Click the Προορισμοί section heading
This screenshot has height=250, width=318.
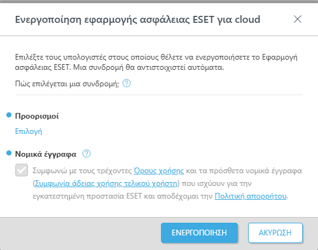tap(37, 116)
